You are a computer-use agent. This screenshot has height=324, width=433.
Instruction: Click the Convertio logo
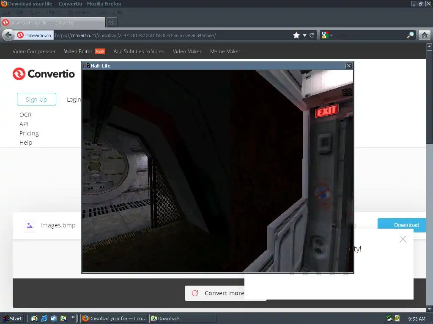tap(44, 74)
